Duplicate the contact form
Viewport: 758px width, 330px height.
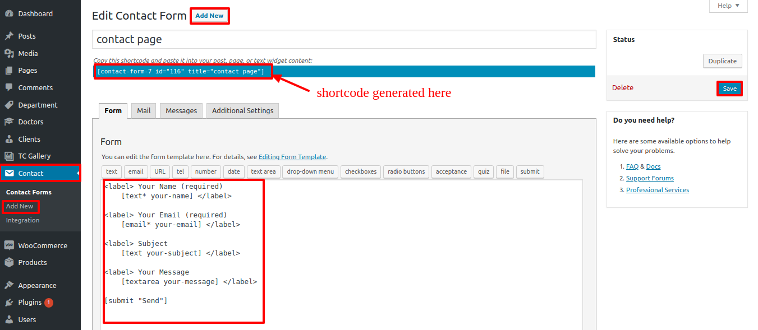point(723,61)
